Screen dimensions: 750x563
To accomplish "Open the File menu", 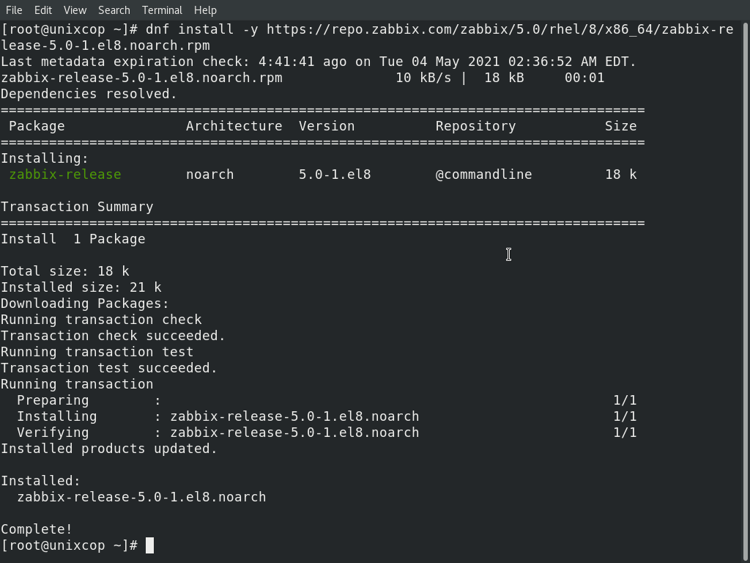I will tap(14, 10).
